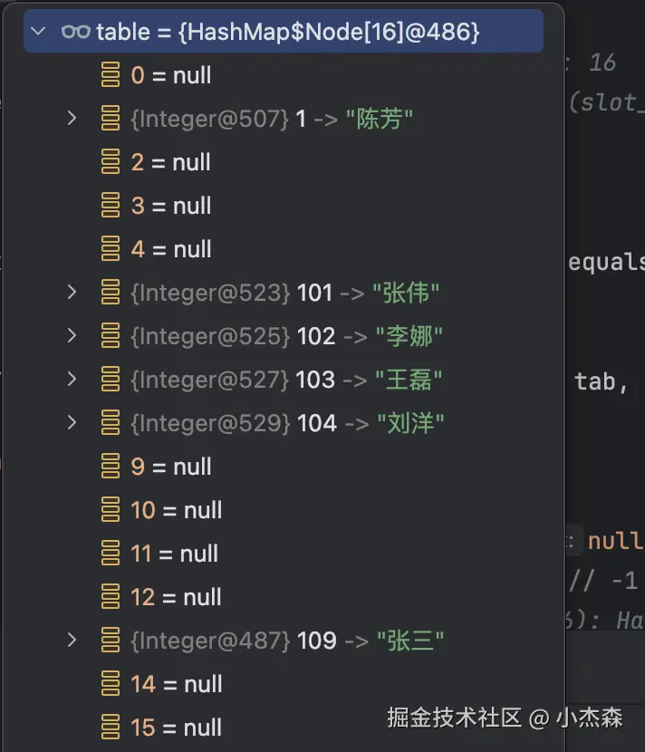The width and height of the screenshot is (645, 752).
Task: Click the glasses watch icon beside table
Action: point(76,32)
